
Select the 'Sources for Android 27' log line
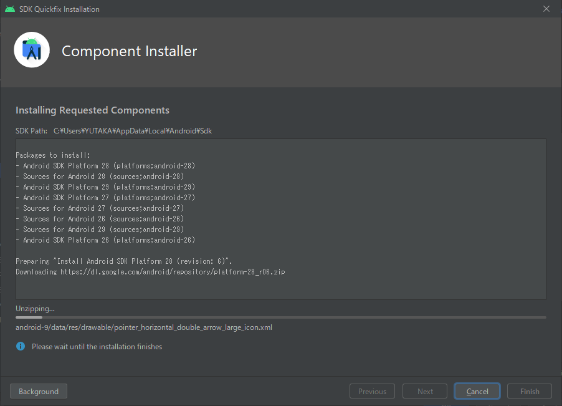click(100, 208)
